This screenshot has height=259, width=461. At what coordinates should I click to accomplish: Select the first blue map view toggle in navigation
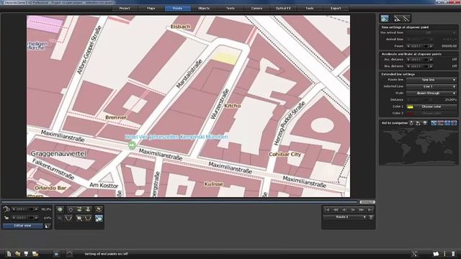pos(434,123)
